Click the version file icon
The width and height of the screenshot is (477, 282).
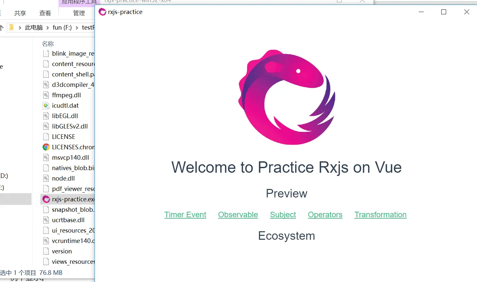click(46, 251)
